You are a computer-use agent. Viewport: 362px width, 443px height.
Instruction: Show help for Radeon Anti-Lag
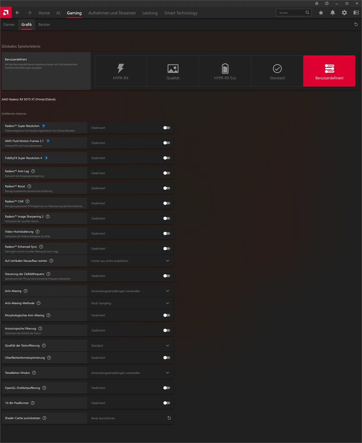pyautogui.click(x=33, y=171)
